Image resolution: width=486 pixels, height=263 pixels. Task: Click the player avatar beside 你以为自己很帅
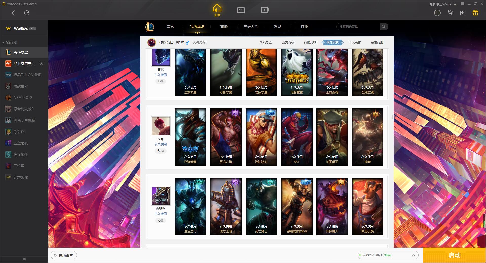(152, 42)
